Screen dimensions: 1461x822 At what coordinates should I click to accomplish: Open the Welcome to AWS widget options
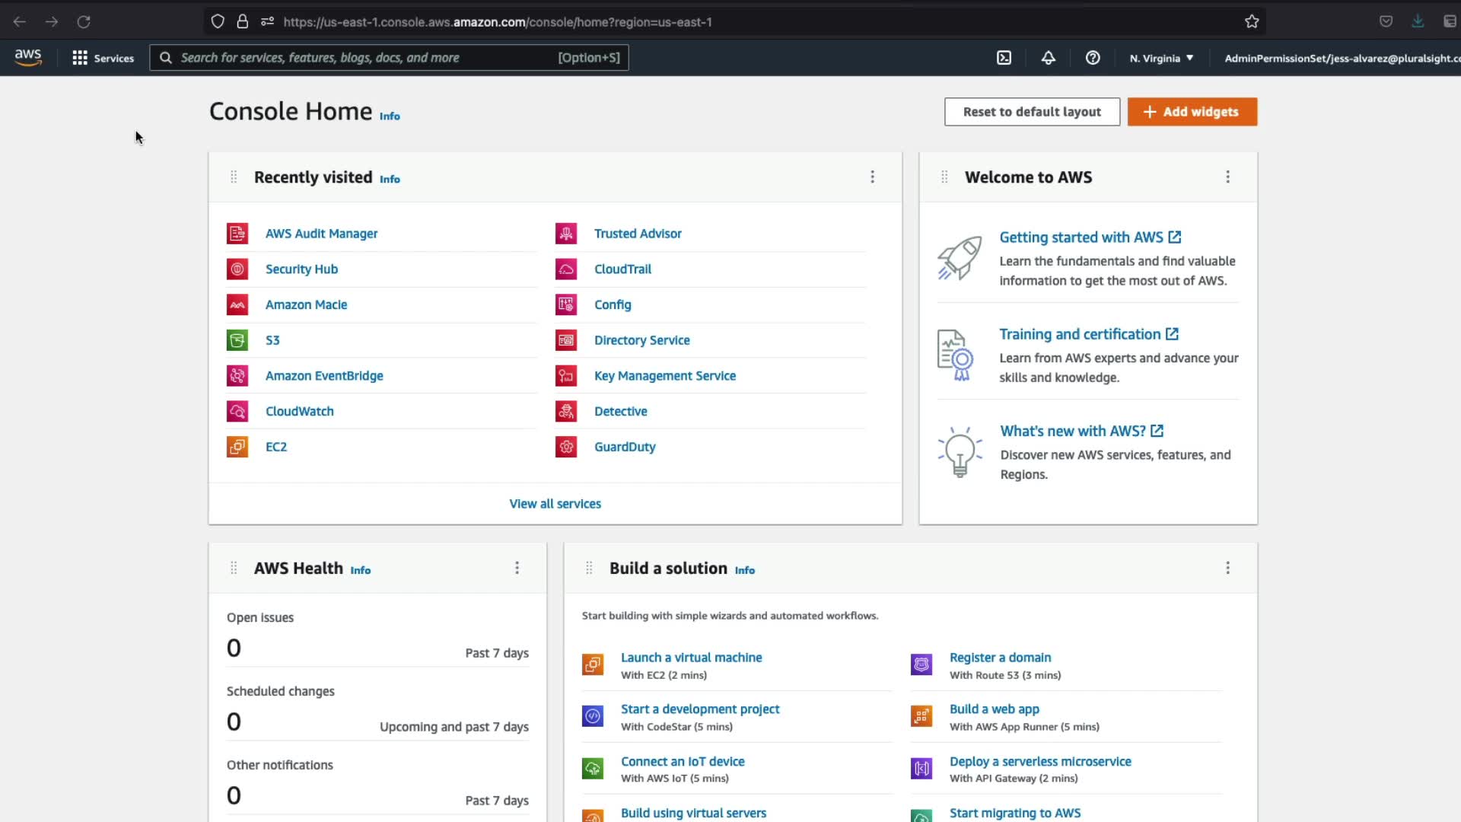1227,177
